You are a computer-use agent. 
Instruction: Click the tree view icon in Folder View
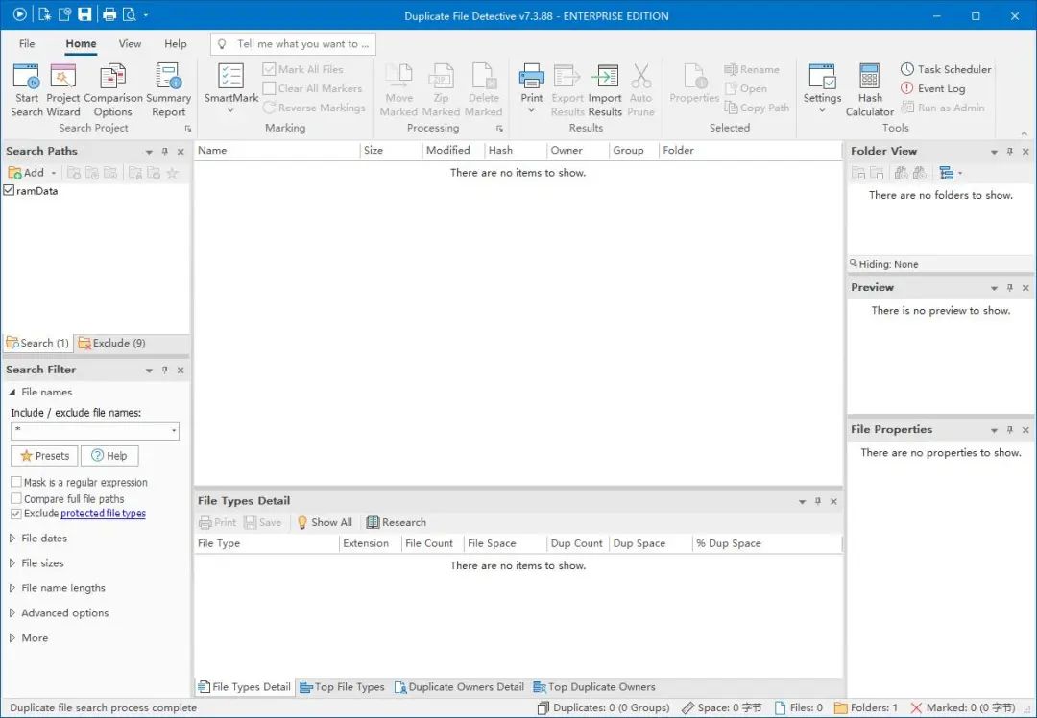click(x=947, y=173)
